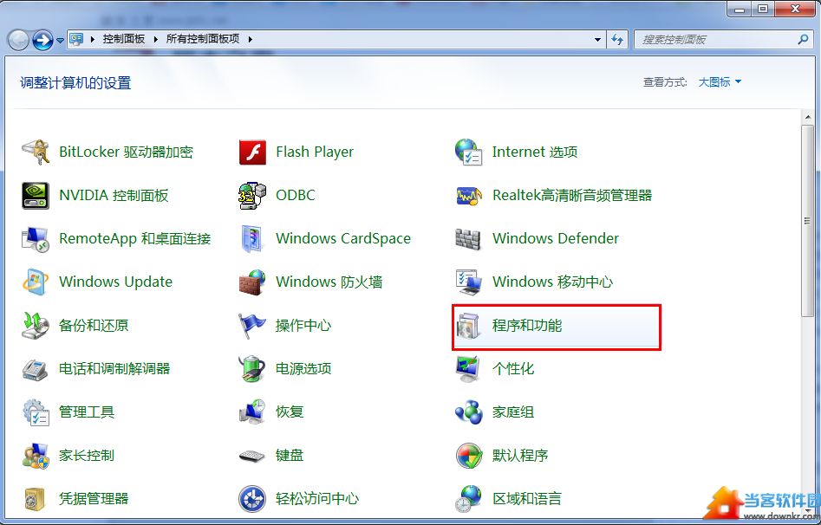The width and height of the screenshot is (821, 525).
Task: Open the 轻松访问中心 icon
Action: (252, 499)
